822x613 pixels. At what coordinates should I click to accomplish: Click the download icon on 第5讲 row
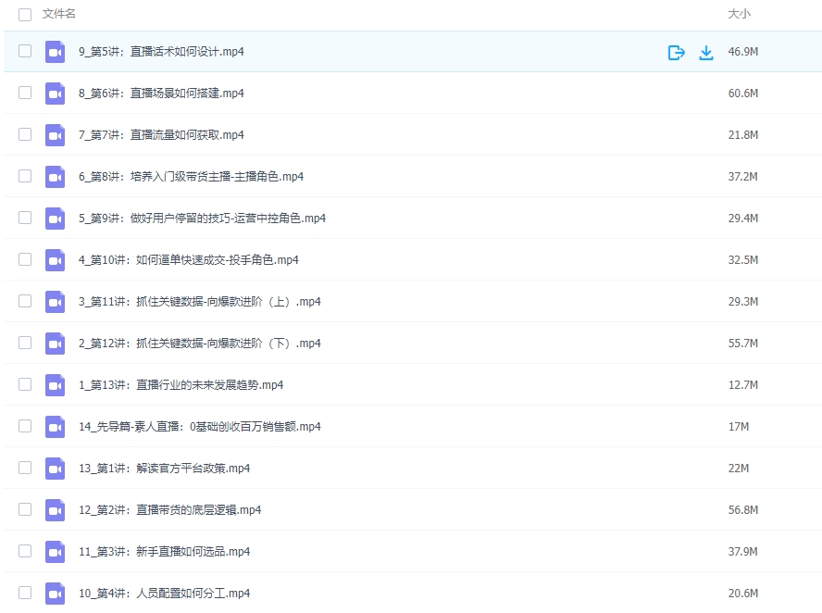pyautogui.click(x=706, y=52)
